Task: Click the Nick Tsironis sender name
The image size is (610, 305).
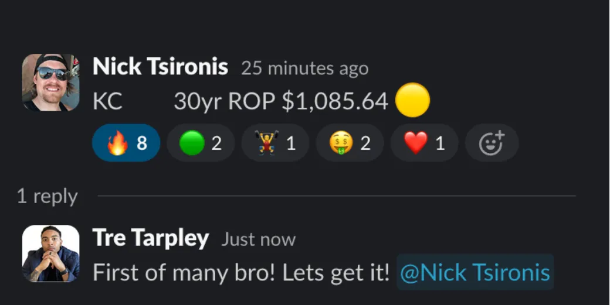Action: point(160,67)
